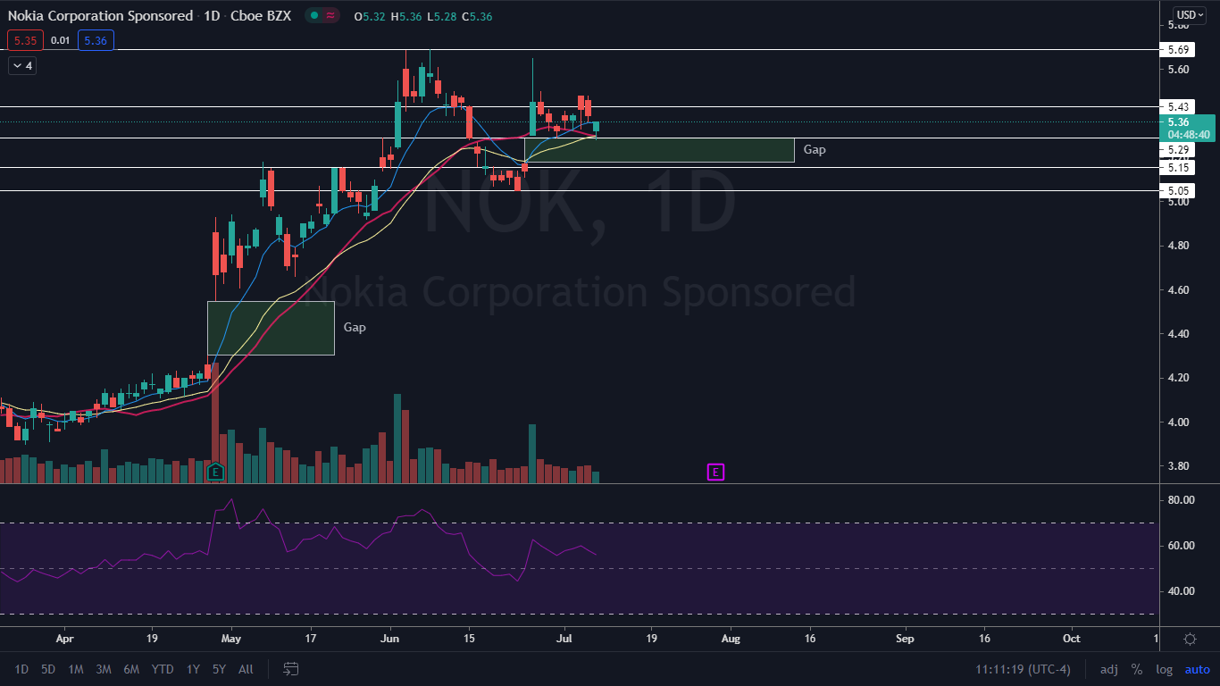This screenshot has height=686, width=1220.
Task: Click the 0.01 spread value
Action: coord(60,40)
